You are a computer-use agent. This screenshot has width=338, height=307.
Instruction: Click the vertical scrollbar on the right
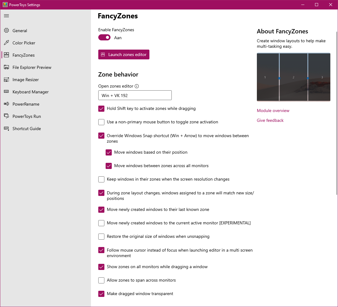[337, 113]
